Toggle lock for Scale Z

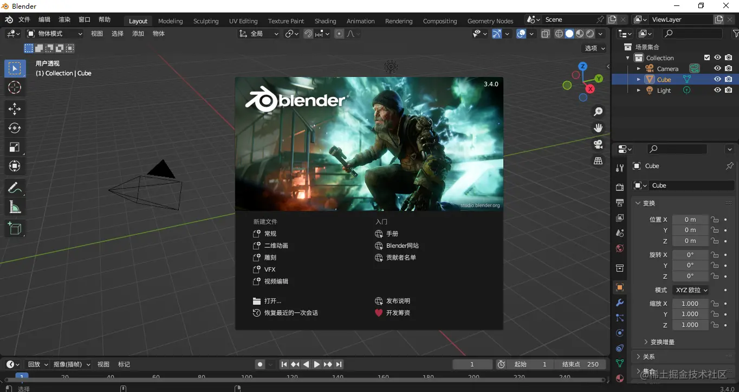coord(715,325)
